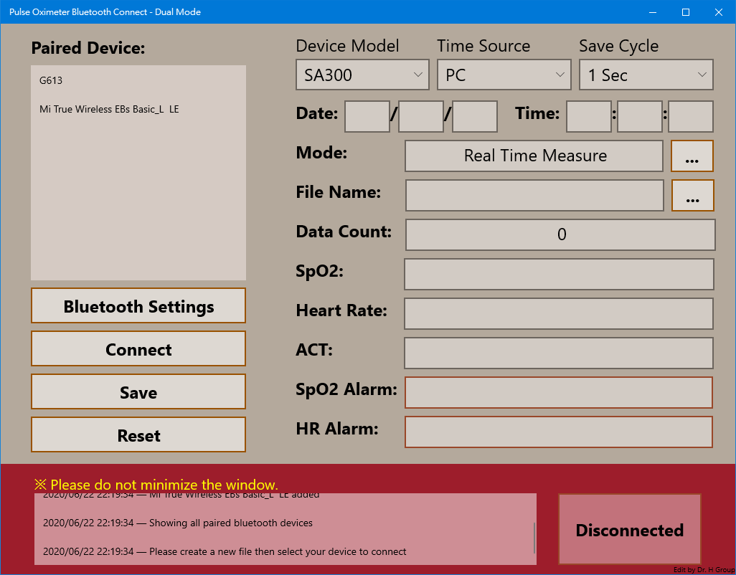The width and height of the screenshot is (736, 575).
Task: Click the Save button
Action: click(138, 392)
